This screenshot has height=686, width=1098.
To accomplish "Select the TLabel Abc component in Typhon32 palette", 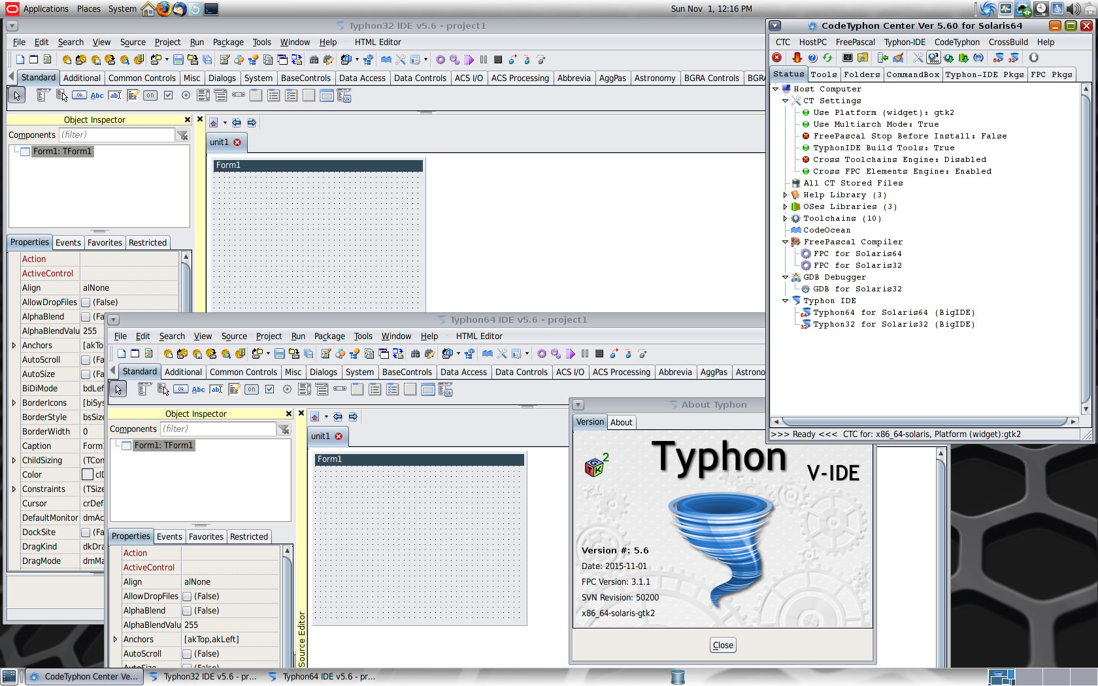I will pyautogui.click(x=97, y=95).
